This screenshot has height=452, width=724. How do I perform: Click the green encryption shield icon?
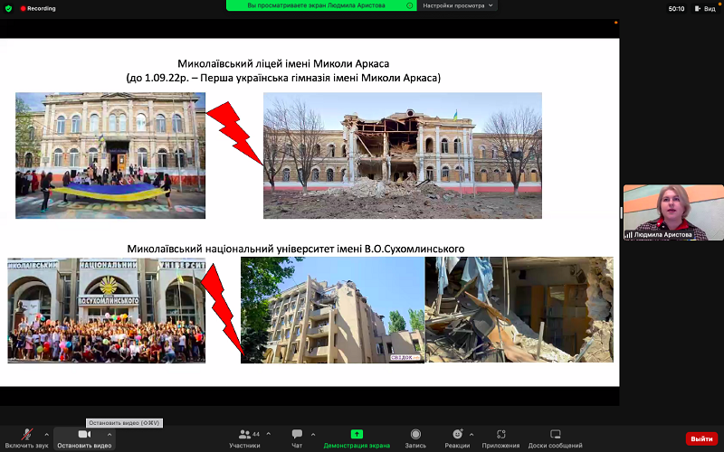pos(8,8)
